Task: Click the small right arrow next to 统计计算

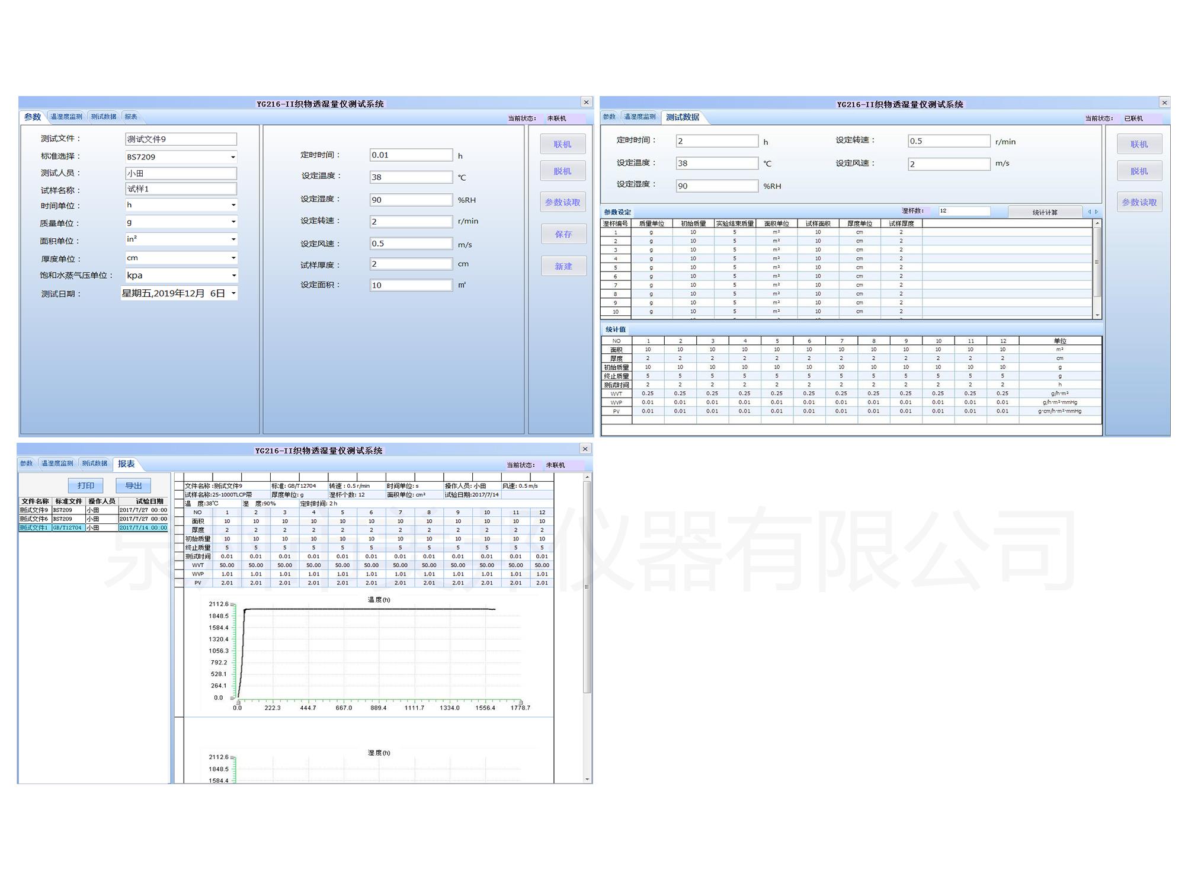Action: [1096, 212]
